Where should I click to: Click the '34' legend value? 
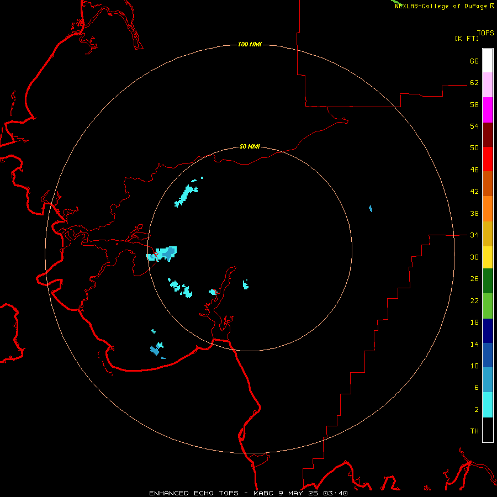tap(474, 235)
